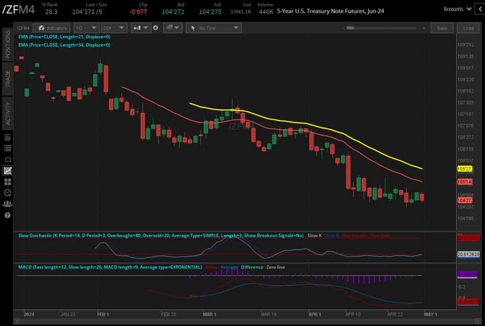Click the MAY 1 time axis label
The height and width of the screenshot is (326, 485).
coord(430,314)
